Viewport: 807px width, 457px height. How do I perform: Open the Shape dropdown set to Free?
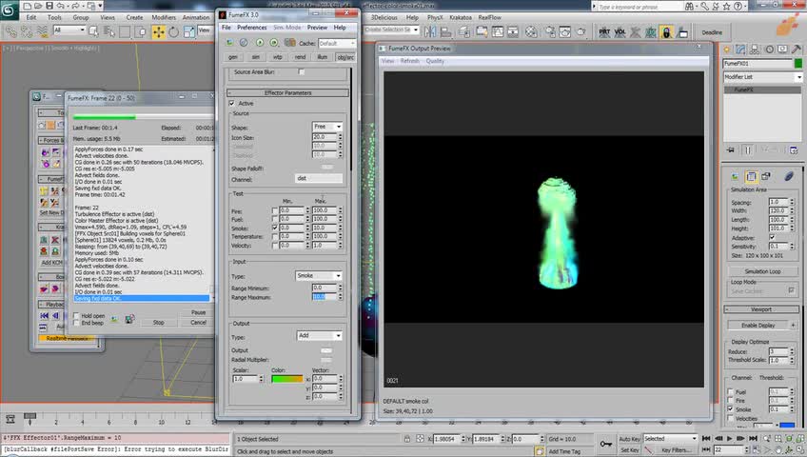coord(327,127)
